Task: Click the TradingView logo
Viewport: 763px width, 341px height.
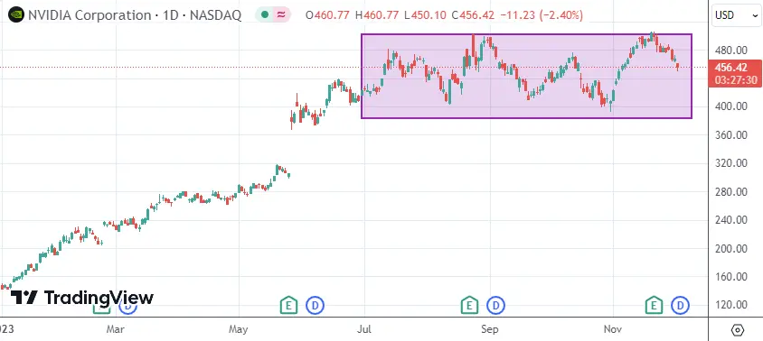Action: (81, 298)
